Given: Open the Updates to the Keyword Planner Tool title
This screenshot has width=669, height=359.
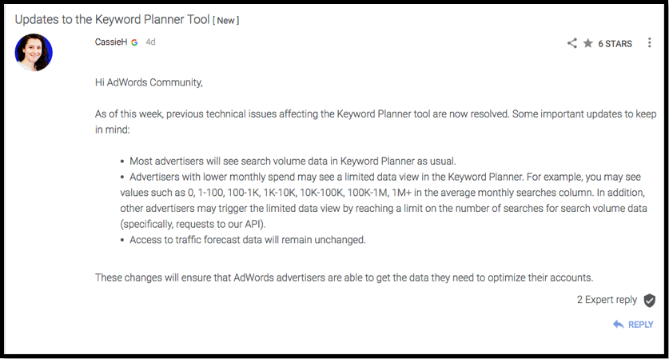Looking at the screenshot, I should point(112,20).
